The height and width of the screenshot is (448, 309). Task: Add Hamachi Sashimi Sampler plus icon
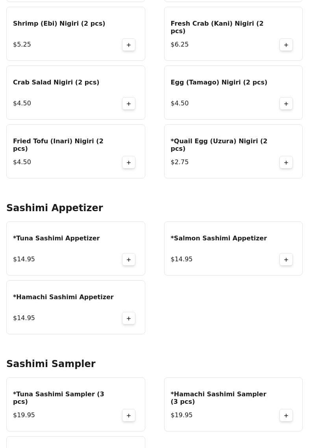(286, 416)
